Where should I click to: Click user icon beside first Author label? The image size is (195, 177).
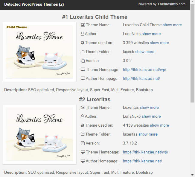83,34
